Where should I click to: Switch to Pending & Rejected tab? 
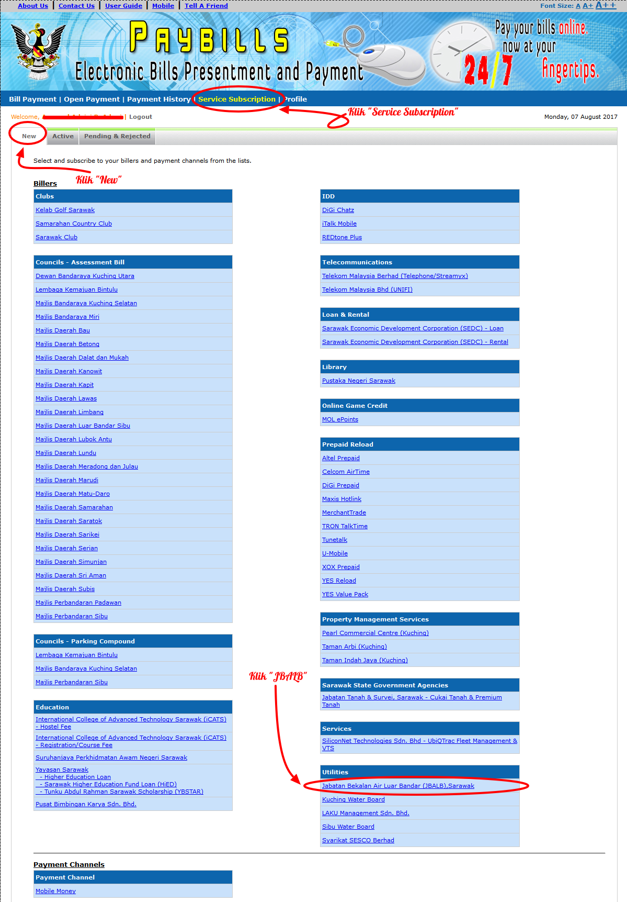(x=117, y=136)
